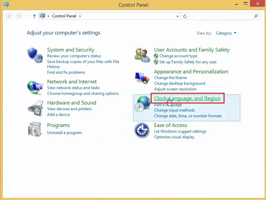Open the System and Security shield icon

[x=35, y=55]
